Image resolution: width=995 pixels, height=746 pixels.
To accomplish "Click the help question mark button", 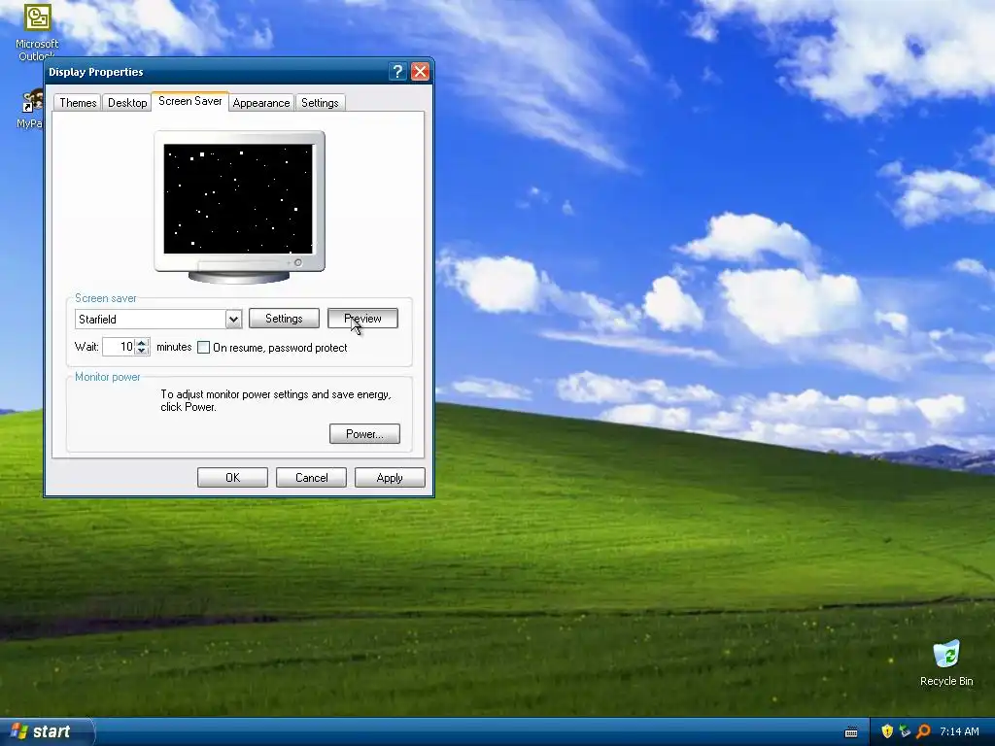I will pyautogui.click(x=397, y=72).
